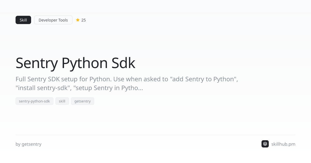This screenshot has width=311, height=163.
Task: Open the skillhub.pm site link
Action: (283, 144)
